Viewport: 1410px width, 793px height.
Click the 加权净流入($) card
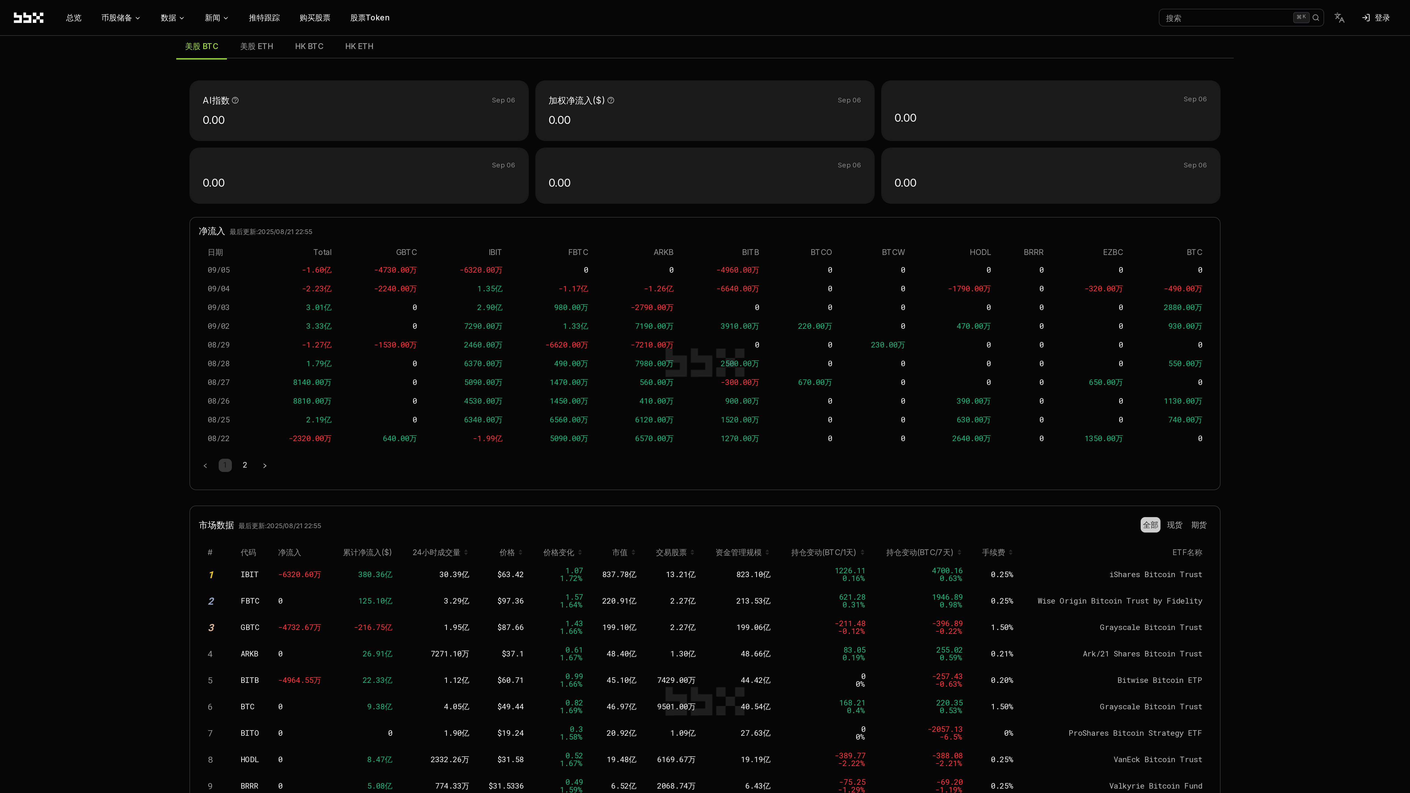(x=704, y=110)
